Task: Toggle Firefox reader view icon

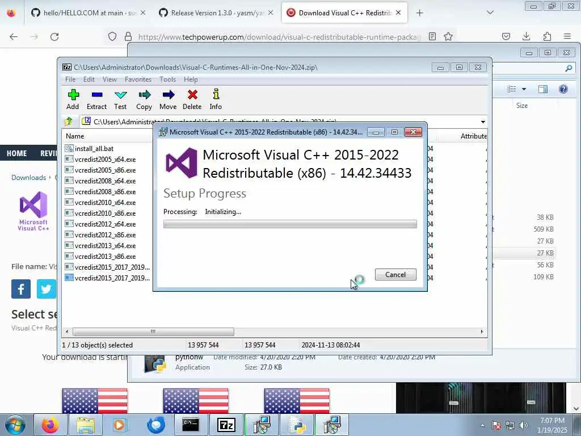Action: coord(432,36)
